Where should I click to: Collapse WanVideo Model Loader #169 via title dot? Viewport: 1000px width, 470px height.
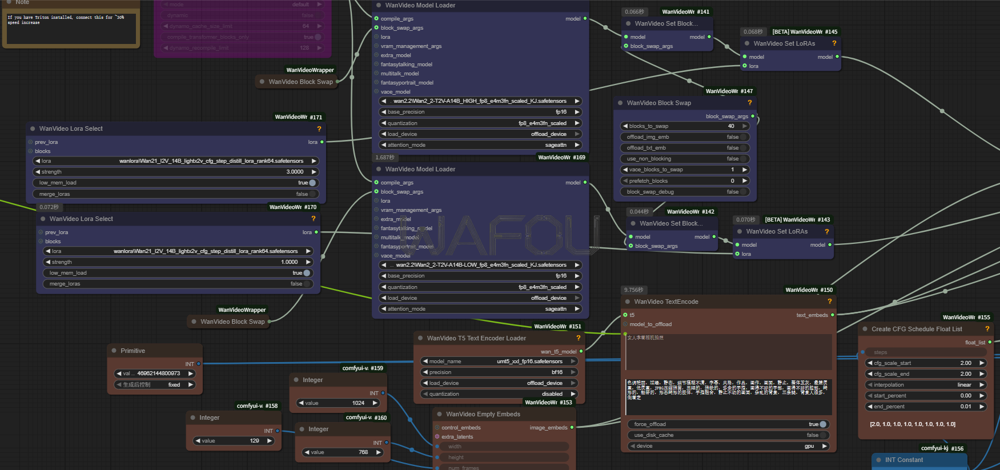click(x=378, y=169)
